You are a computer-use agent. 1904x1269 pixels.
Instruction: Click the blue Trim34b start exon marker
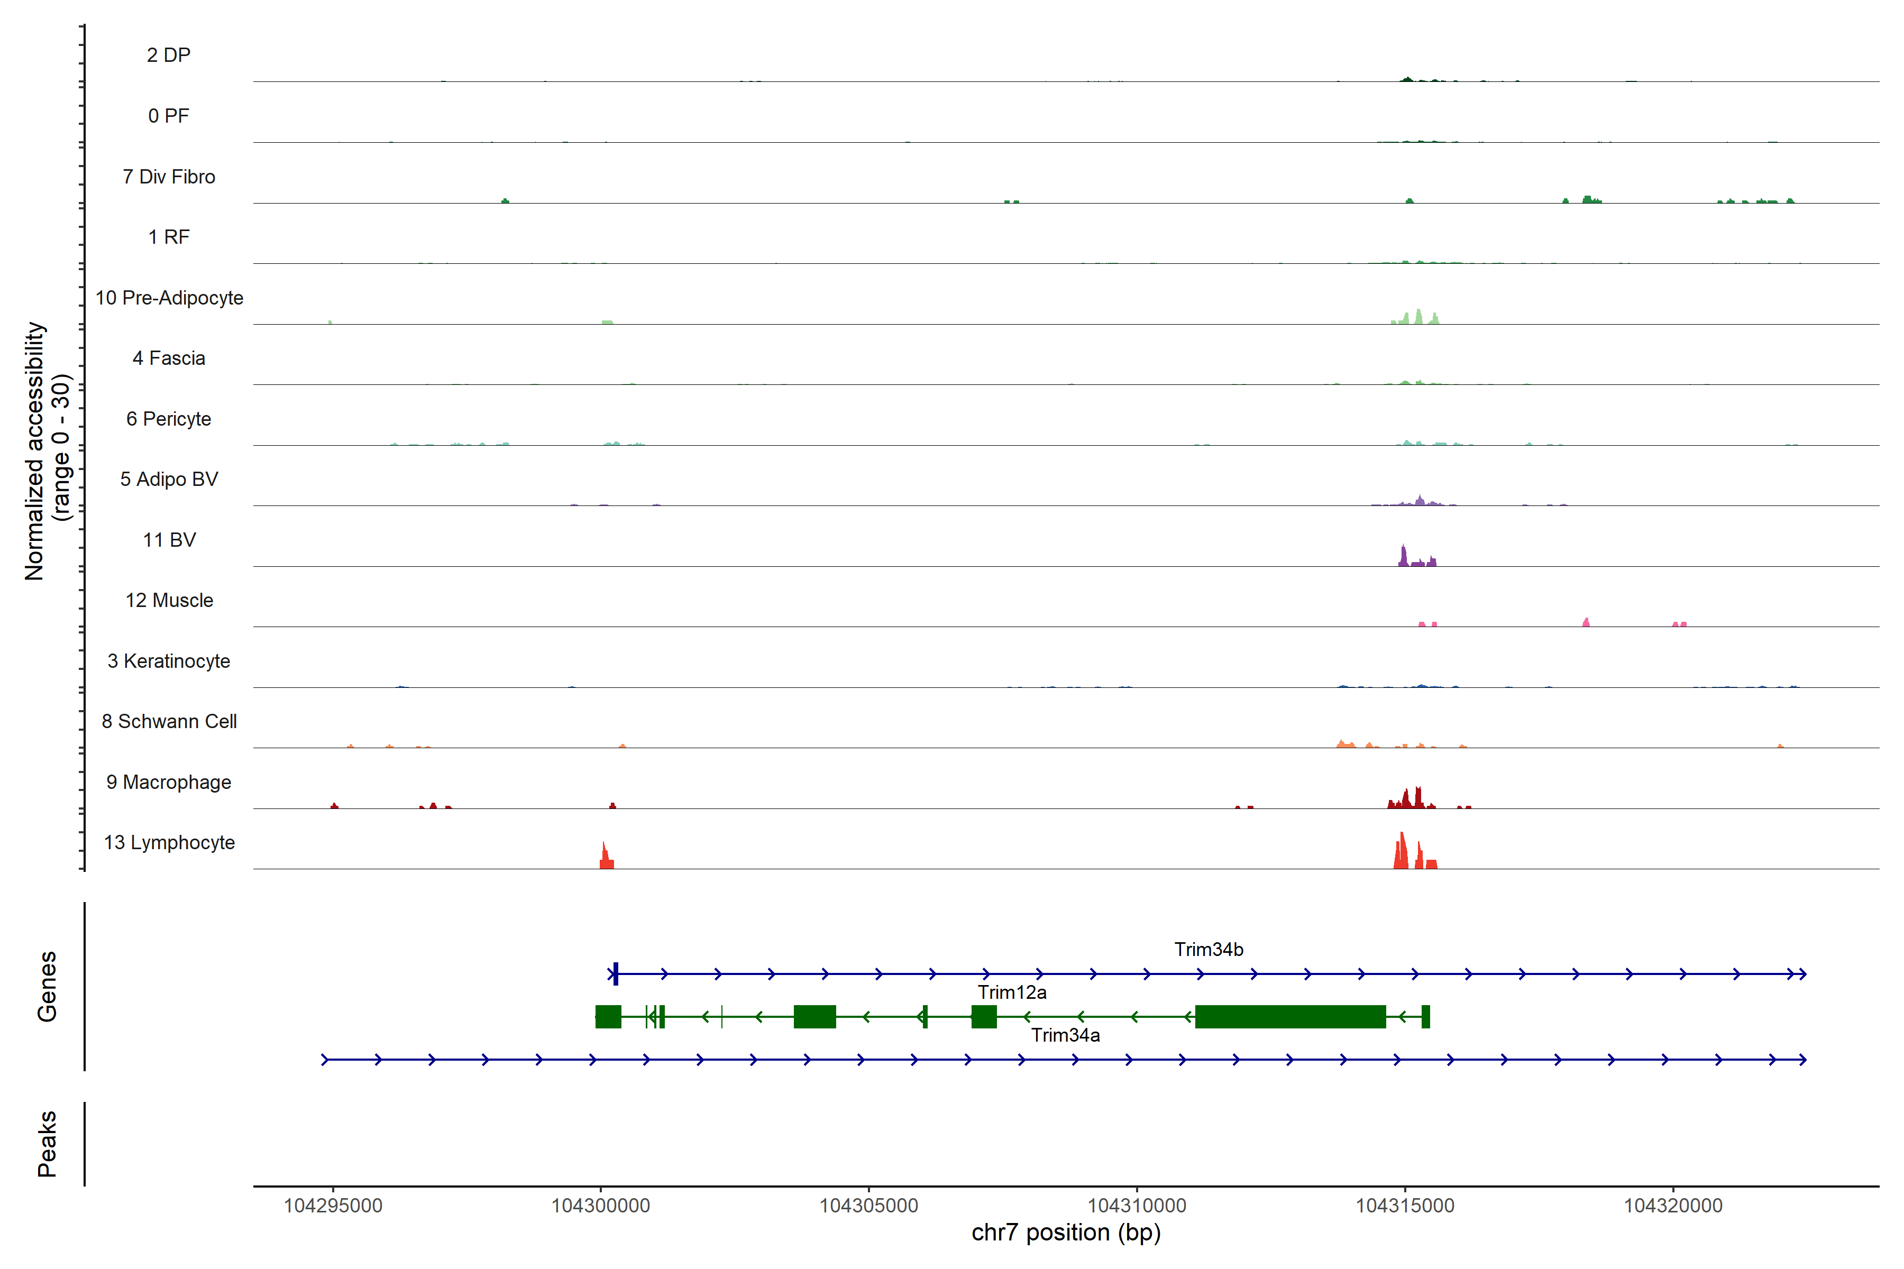(x=615, y=973)
